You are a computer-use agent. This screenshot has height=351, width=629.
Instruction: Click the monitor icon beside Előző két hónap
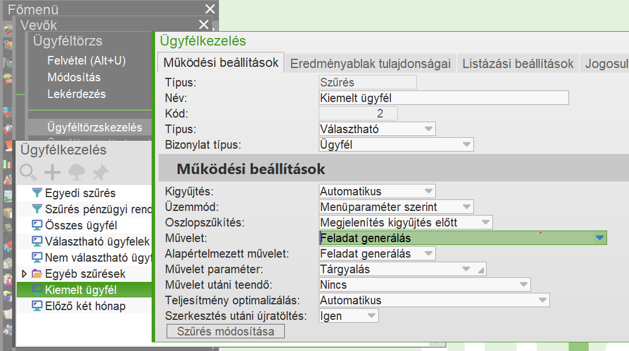point(37,306)
